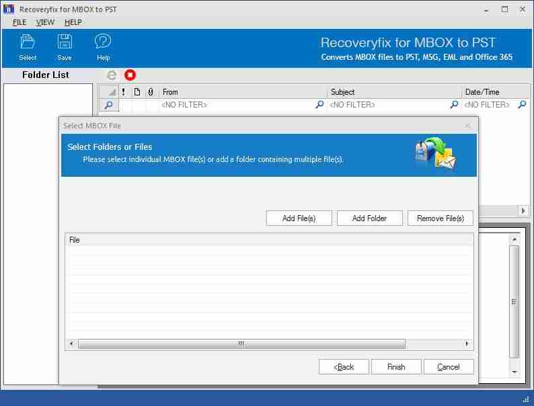Click the preview pane scroll up arrow
This screenshot has height=406, width=534.
coord(514,239)
